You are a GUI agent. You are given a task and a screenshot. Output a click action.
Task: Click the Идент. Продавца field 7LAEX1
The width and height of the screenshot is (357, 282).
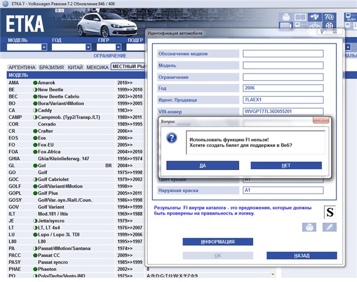point(283,100)
